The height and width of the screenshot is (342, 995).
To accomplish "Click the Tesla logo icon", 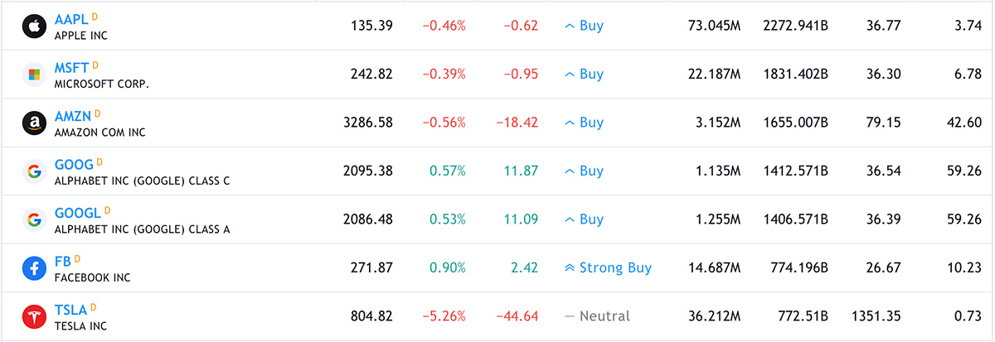I will 34,316.
